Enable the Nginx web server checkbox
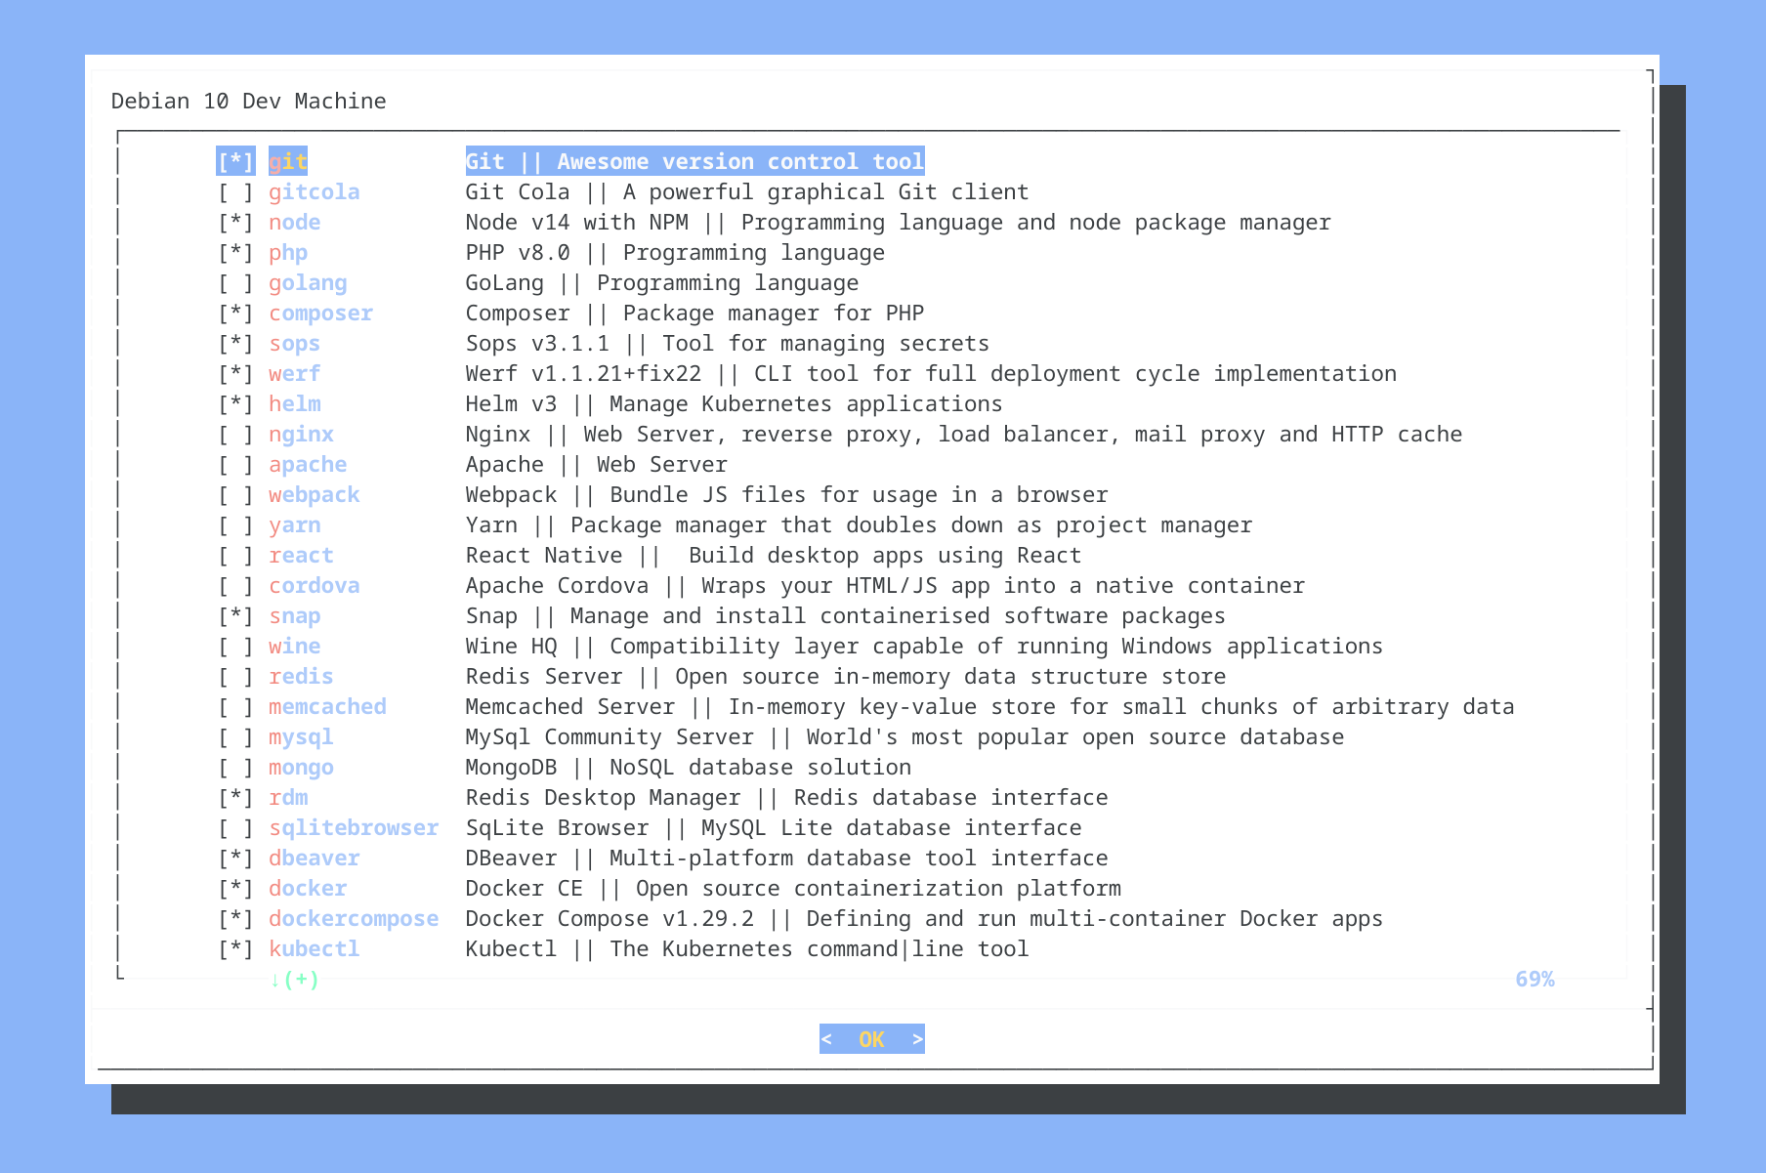The width and height of the screenshot is (1766, 1173). click(x=234, y=434)
